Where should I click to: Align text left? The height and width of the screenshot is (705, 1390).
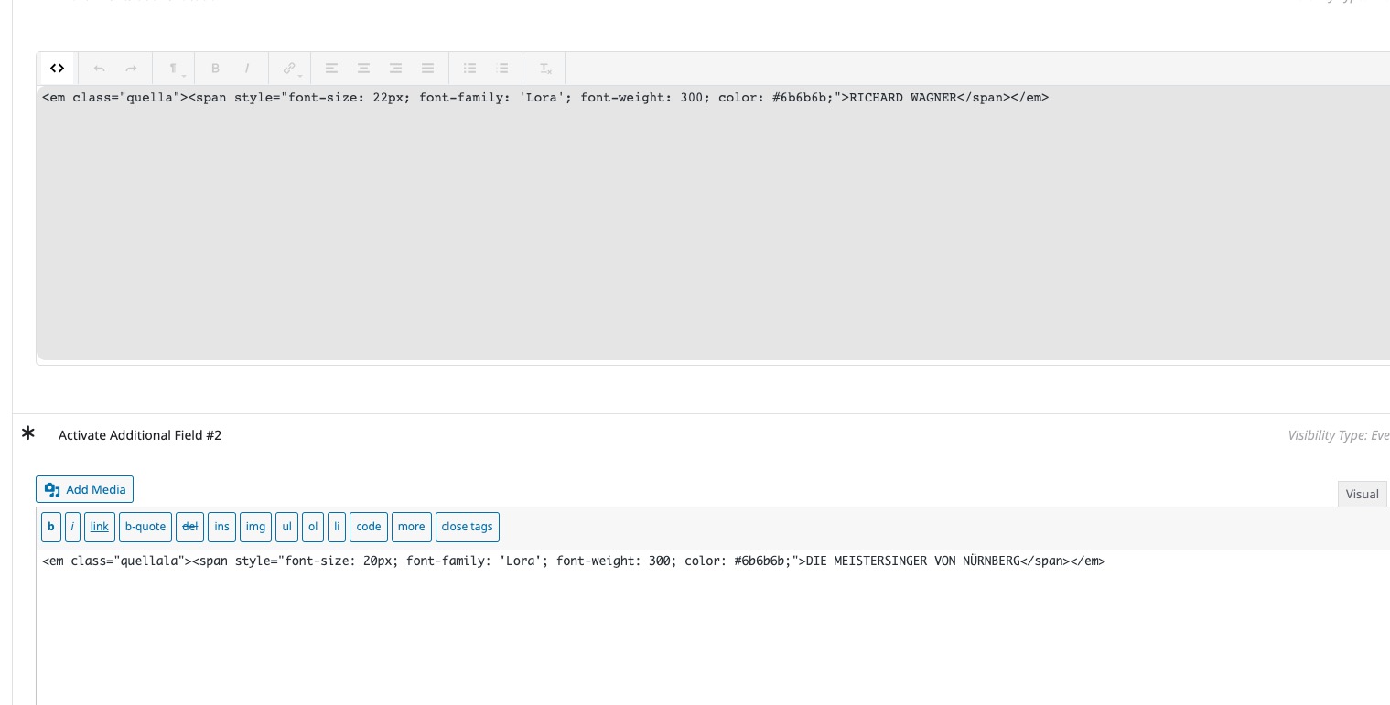tap(331, 69)
